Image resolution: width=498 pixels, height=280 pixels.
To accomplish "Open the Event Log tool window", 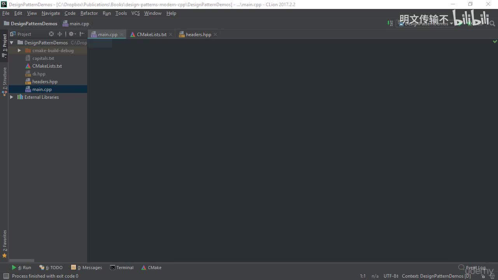I will click(472, 268).
